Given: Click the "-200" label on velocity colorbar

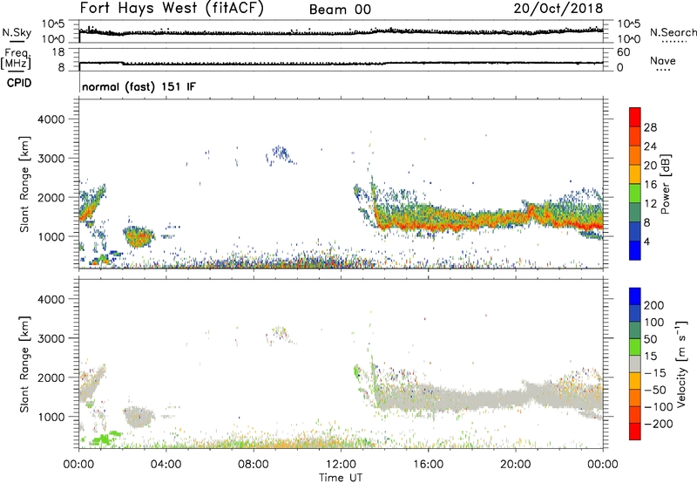Looking at the screenshot, I should (659, 424).
